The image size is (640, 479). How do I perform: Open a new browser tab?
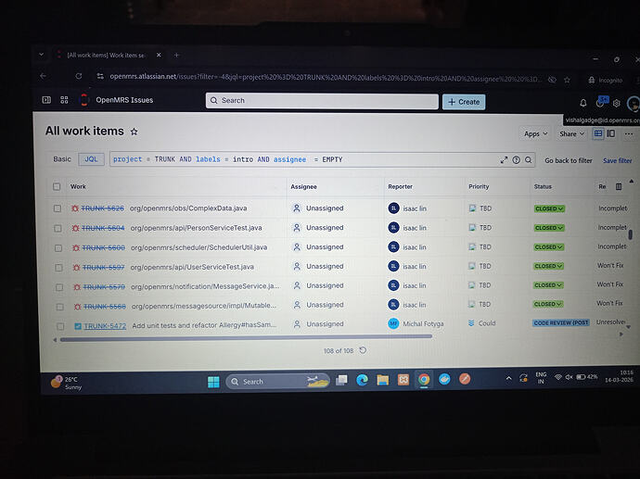point(177,55)
